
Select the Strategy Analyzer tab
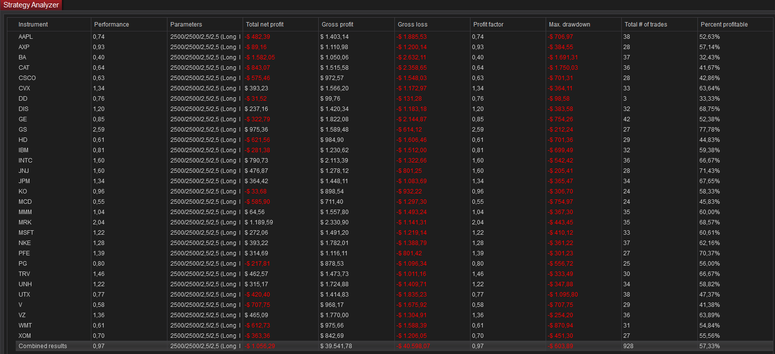(x=31, y=5)
